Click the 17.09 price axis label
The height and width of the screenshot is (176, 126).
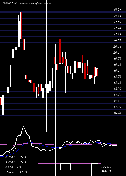click(117, 107)
